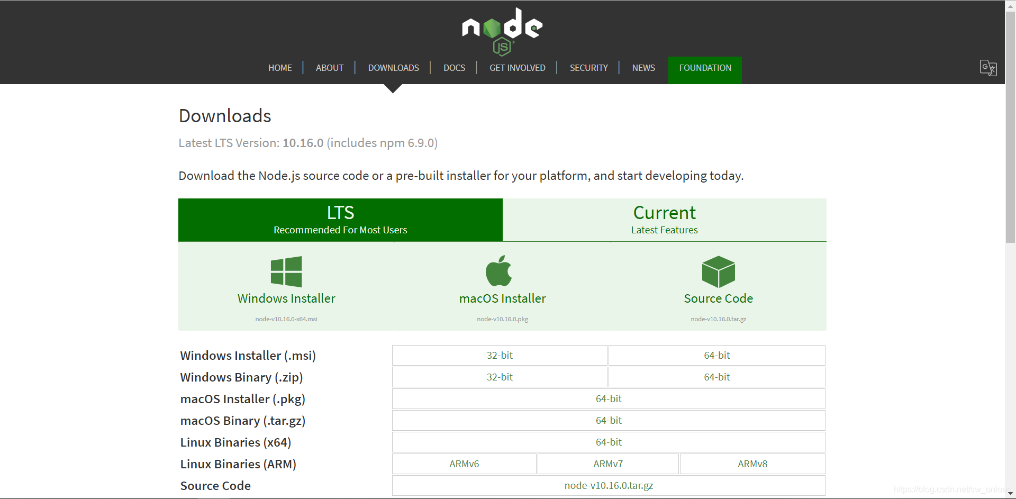
Task: Open the translate language icon
Action: 988,68
